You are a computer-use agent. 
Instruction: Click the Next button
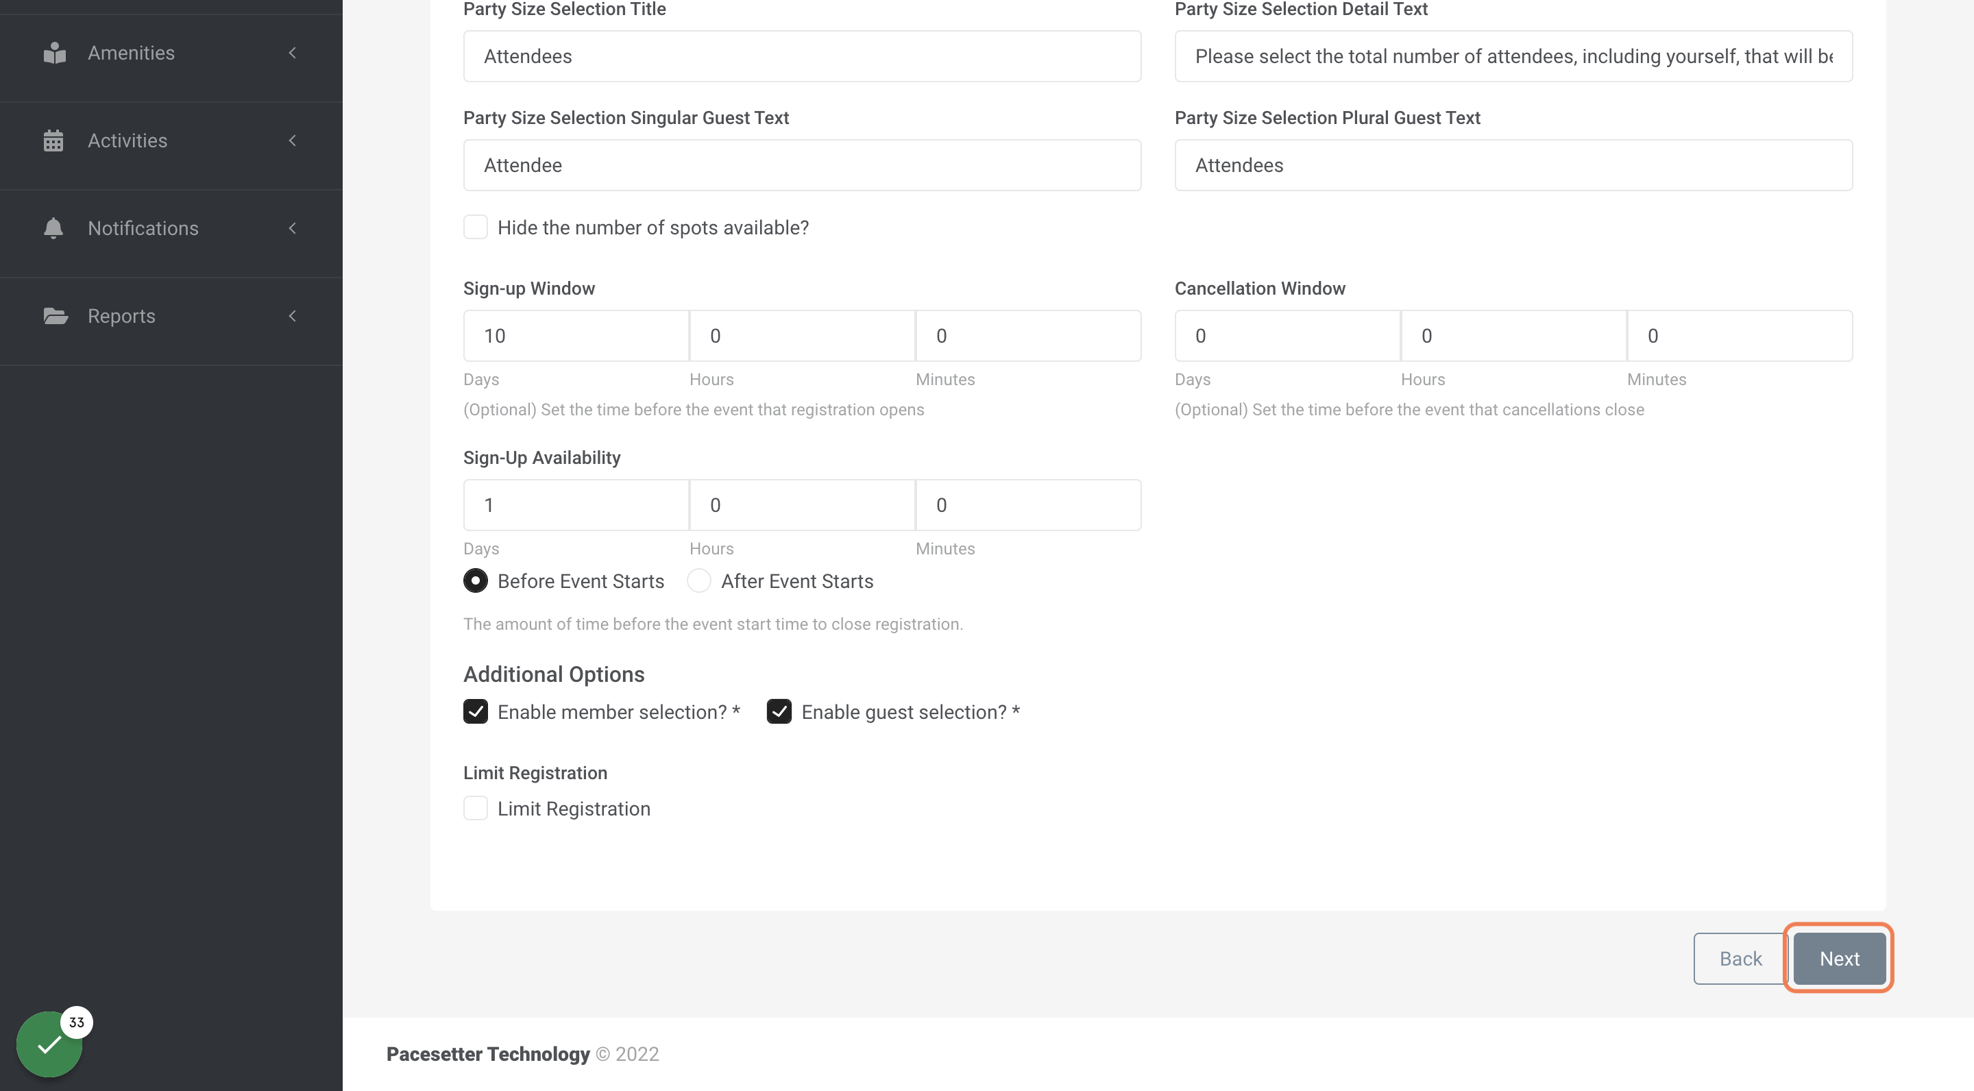point(1839,959)
